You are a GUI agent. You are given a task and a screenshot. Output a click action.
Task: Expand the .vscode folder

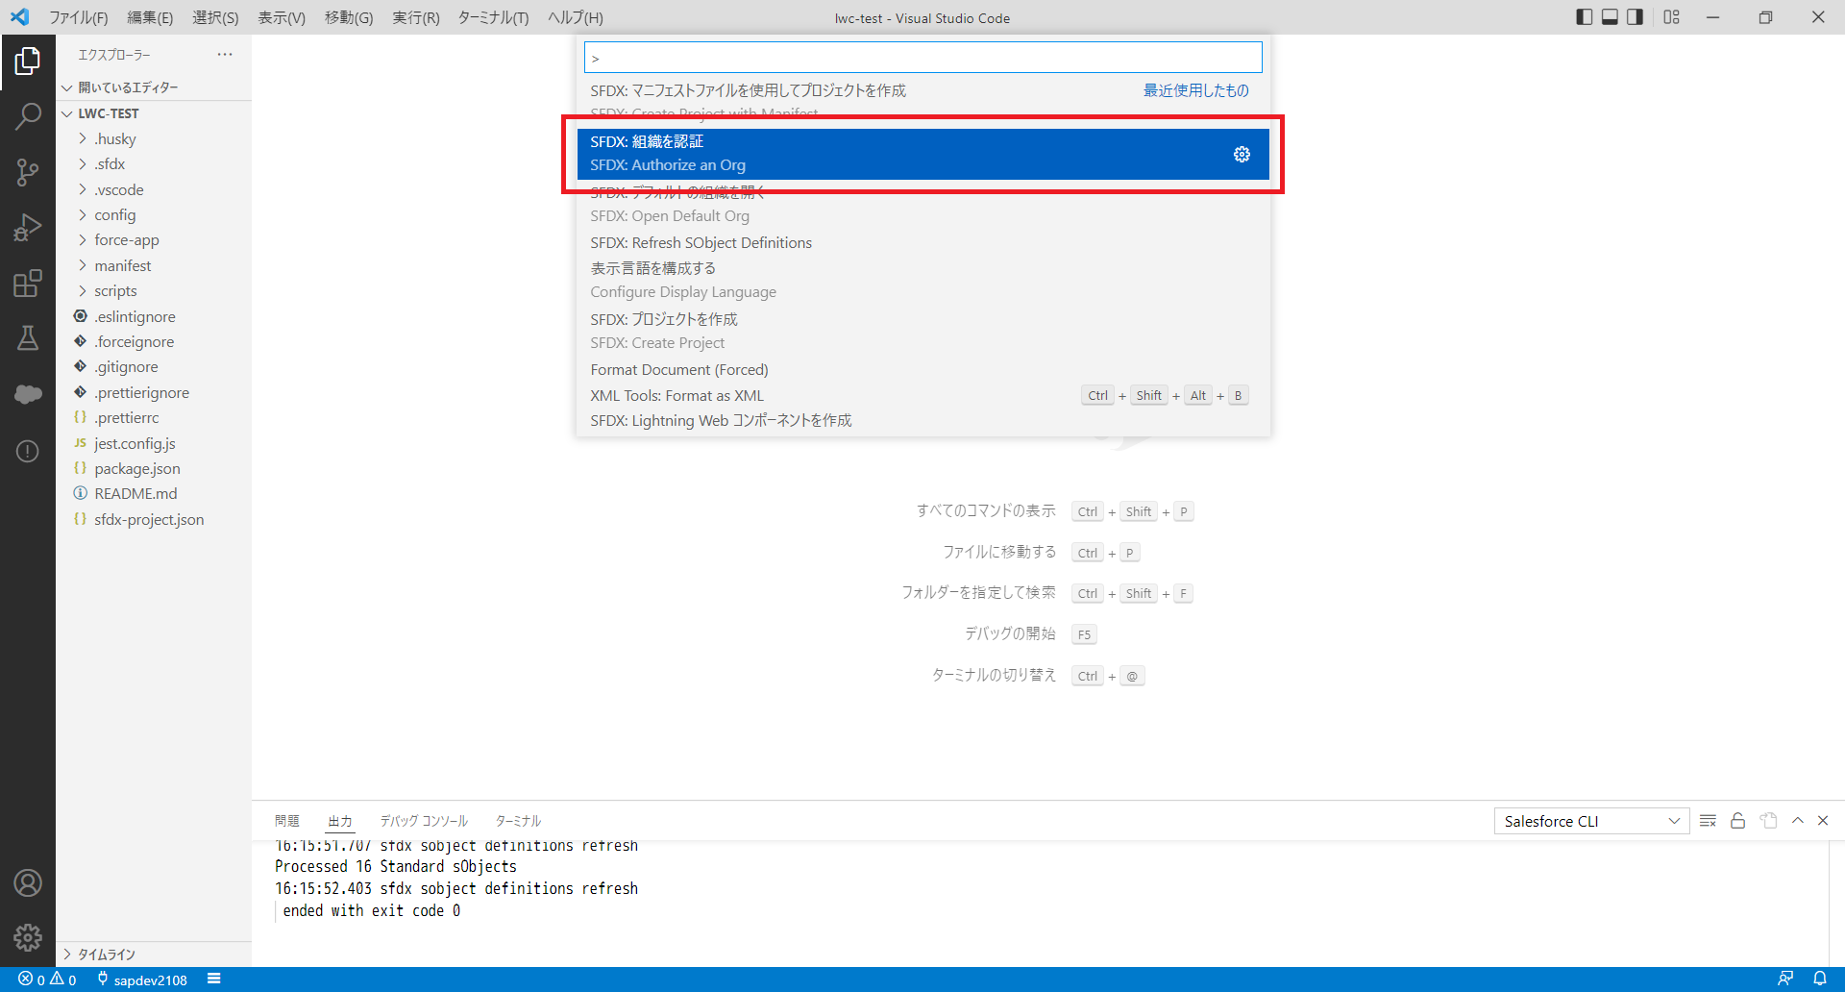pos(154,190)
